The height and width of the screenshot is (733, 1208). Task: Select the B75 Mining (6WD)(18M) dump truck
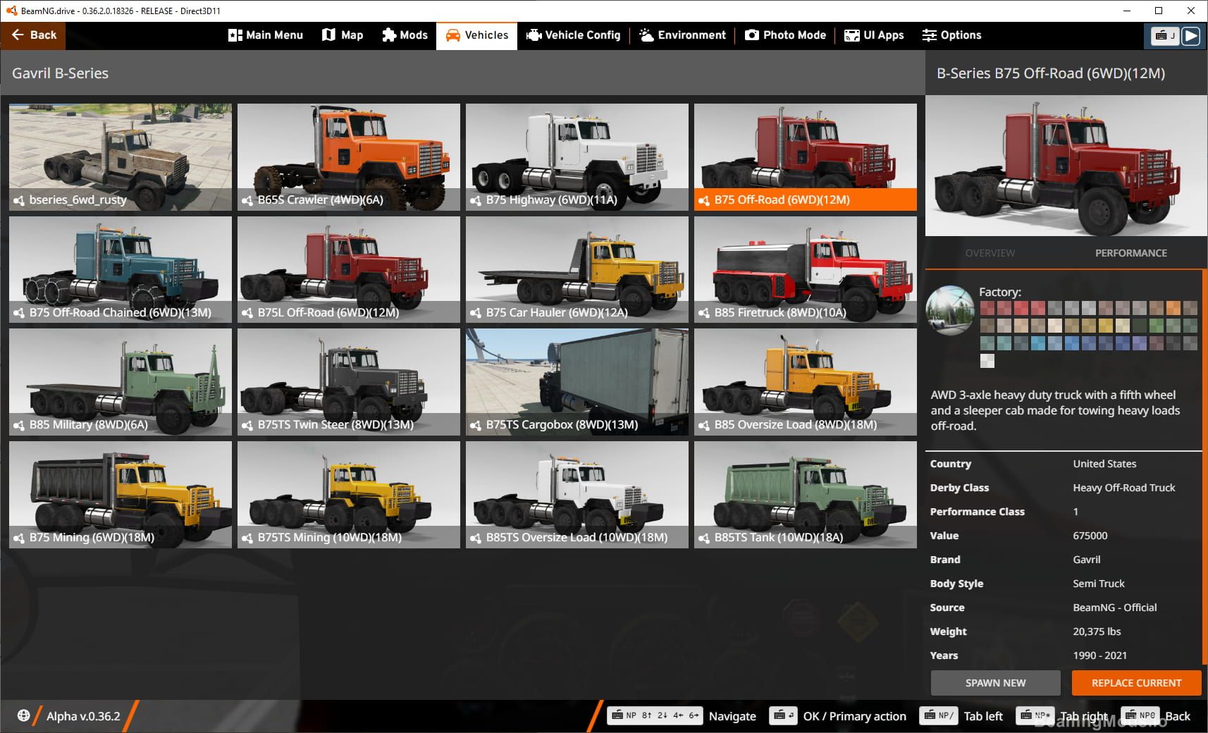click(x=121, y=495)
